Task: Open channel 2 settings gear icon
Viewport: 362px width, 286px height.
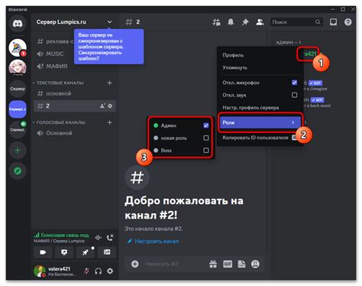Action: [110, 106]
